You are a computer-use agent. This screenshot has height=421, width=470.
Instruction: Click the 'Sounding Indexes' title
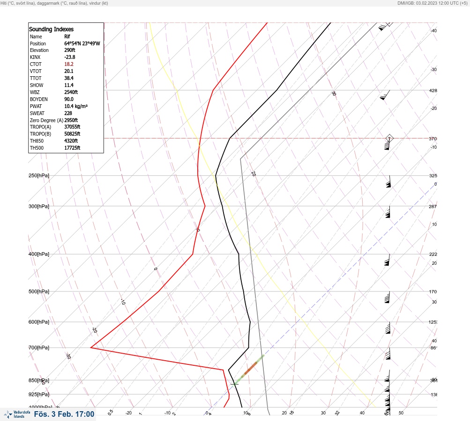click(x=51, y=29)
